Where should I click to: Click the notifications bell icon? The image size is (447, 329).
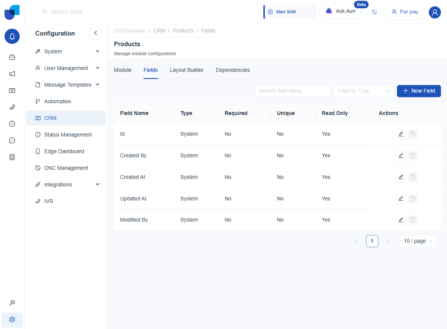click(x=12, y=36)
